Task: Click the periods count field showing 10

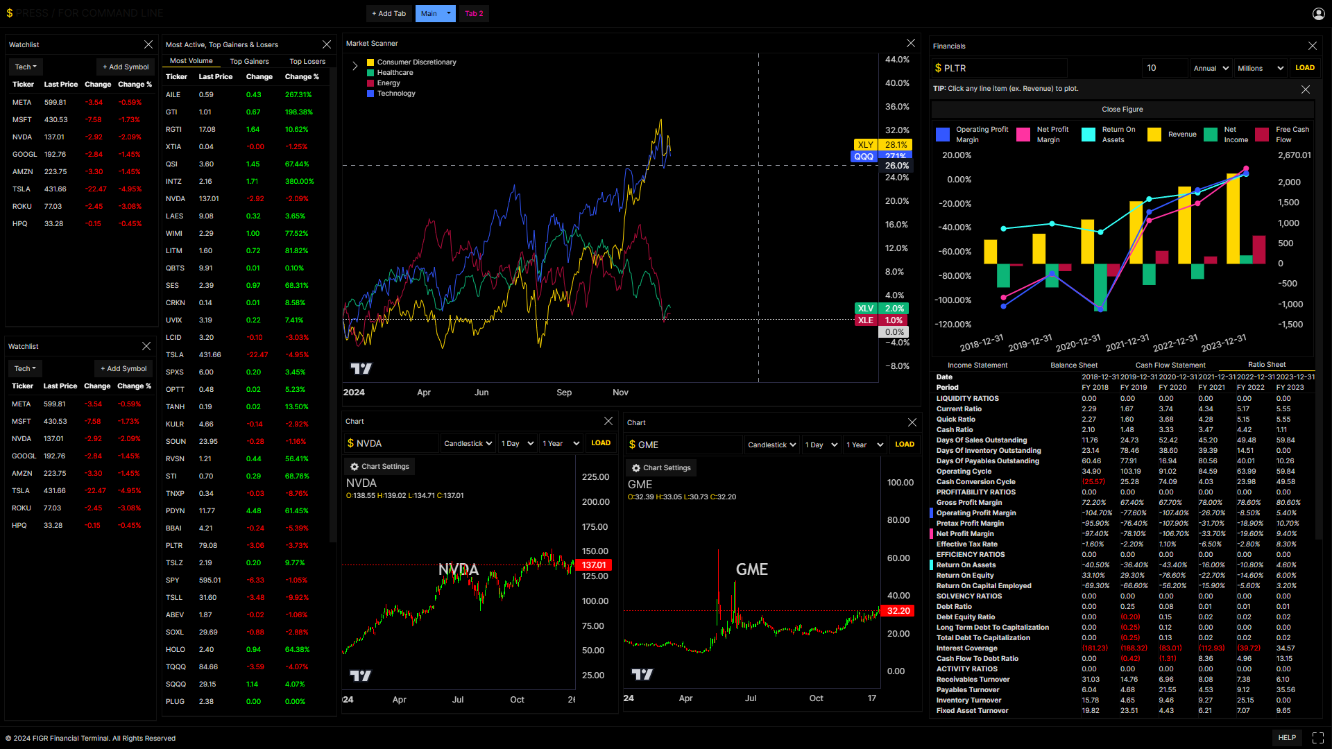Action: [x=1164, y=68]
